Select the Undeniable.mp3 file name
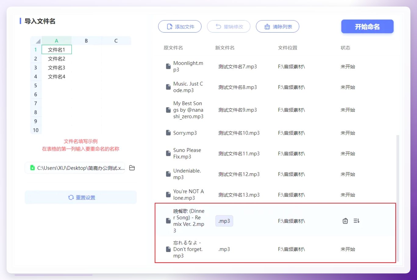 click(187, 174)
